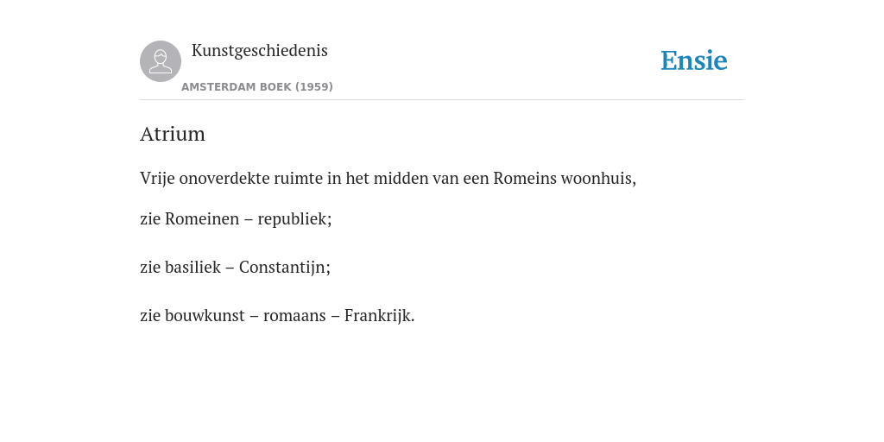Click the word Romeinen in first reference
The width and height of the screenshot is (884, 442).
pyautogui.click(x=202, y=218)
